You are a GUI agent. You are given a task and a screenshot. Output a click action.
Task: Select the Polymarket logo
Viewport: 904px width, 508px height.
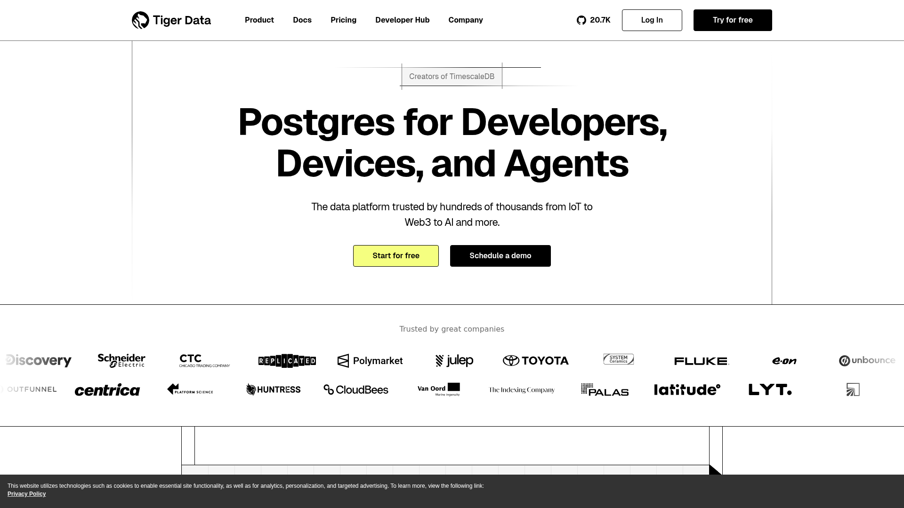[370, 361]
